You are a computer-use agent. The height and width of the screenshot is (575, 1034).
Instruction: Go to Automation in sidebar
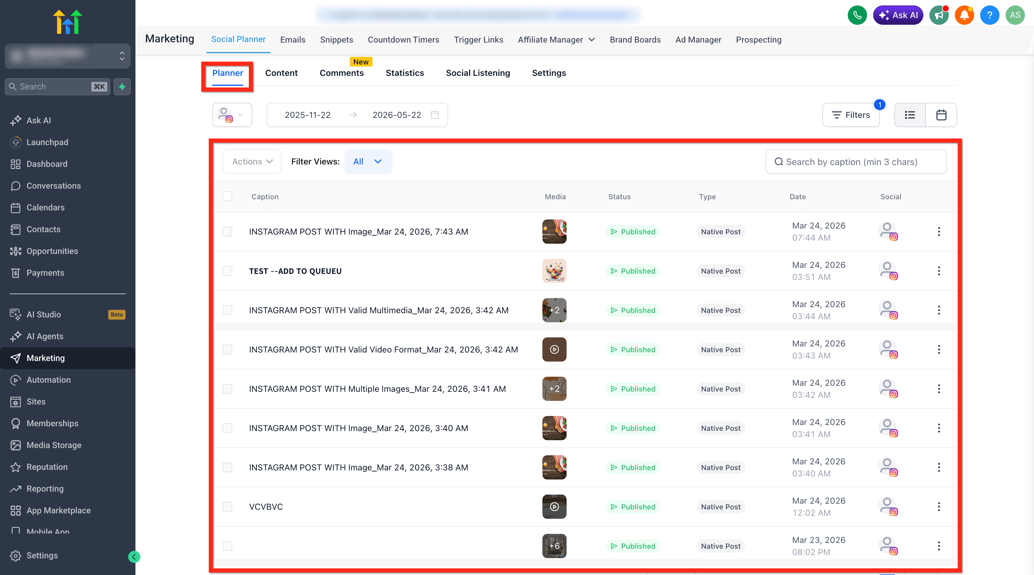click(49, 380)
